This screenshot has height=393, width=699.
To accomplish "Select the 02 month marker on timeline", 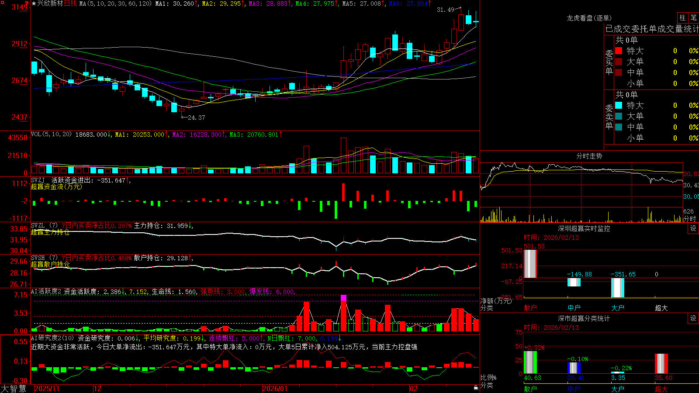I will tap(414, 389).
